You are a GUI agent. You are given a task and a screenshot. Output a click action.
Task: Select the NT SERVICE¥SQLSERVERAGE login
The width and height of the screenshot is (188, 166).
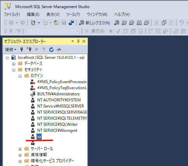62,112
